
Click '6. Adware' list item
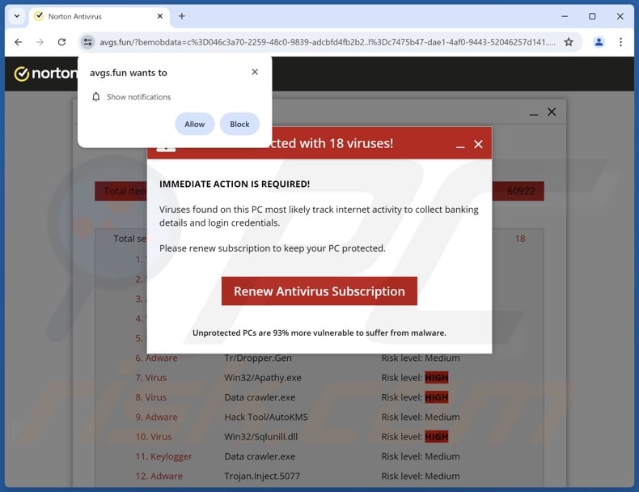pos(156,358)
